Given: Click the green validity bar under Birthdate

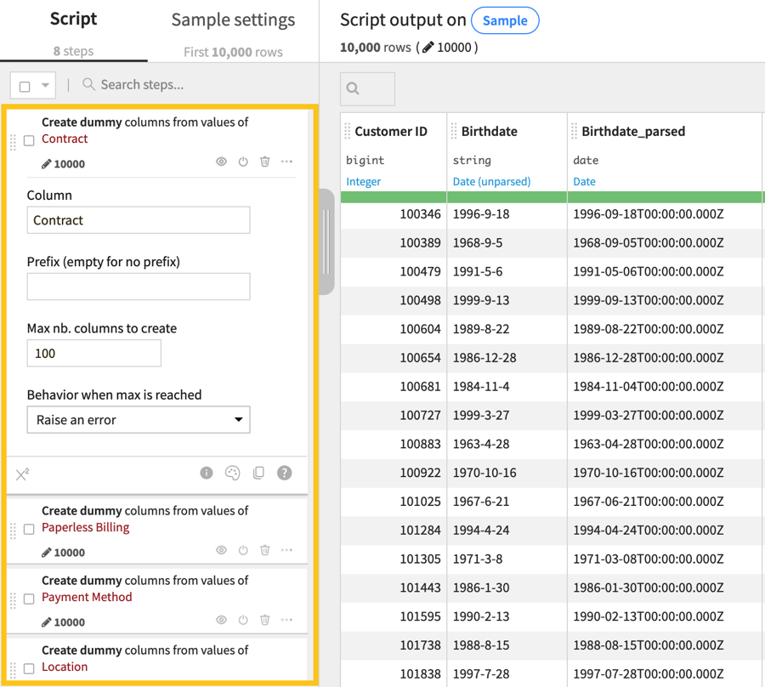Looking at the screenshot, I should 507,197.
